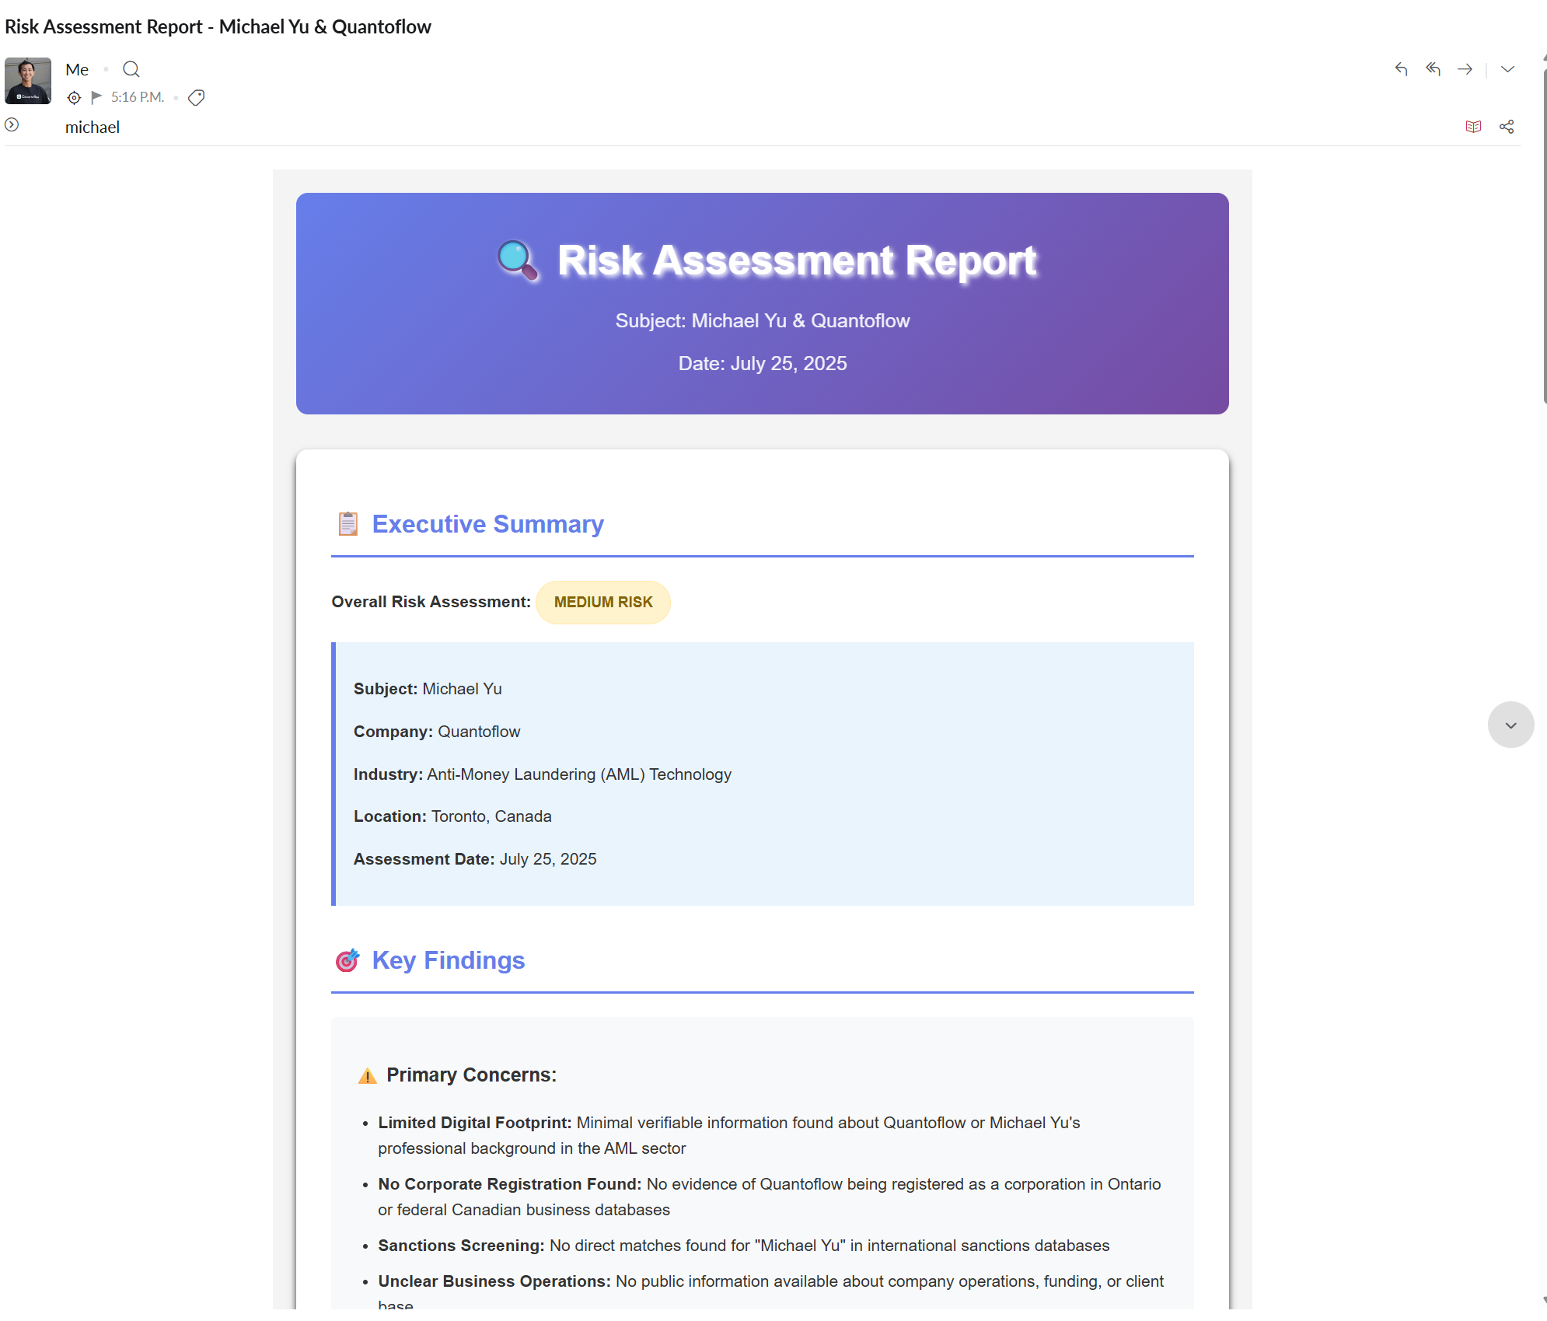The width and height of the screenshot is (1547, 1321).
Task: Click the sender name Me
Action: pos(77,69)
